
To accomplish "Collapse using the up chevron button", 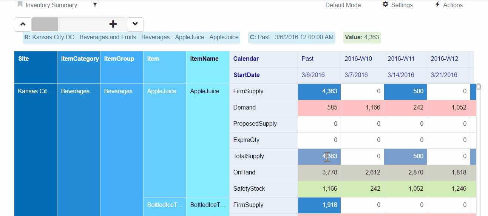I will coord(23,24).
